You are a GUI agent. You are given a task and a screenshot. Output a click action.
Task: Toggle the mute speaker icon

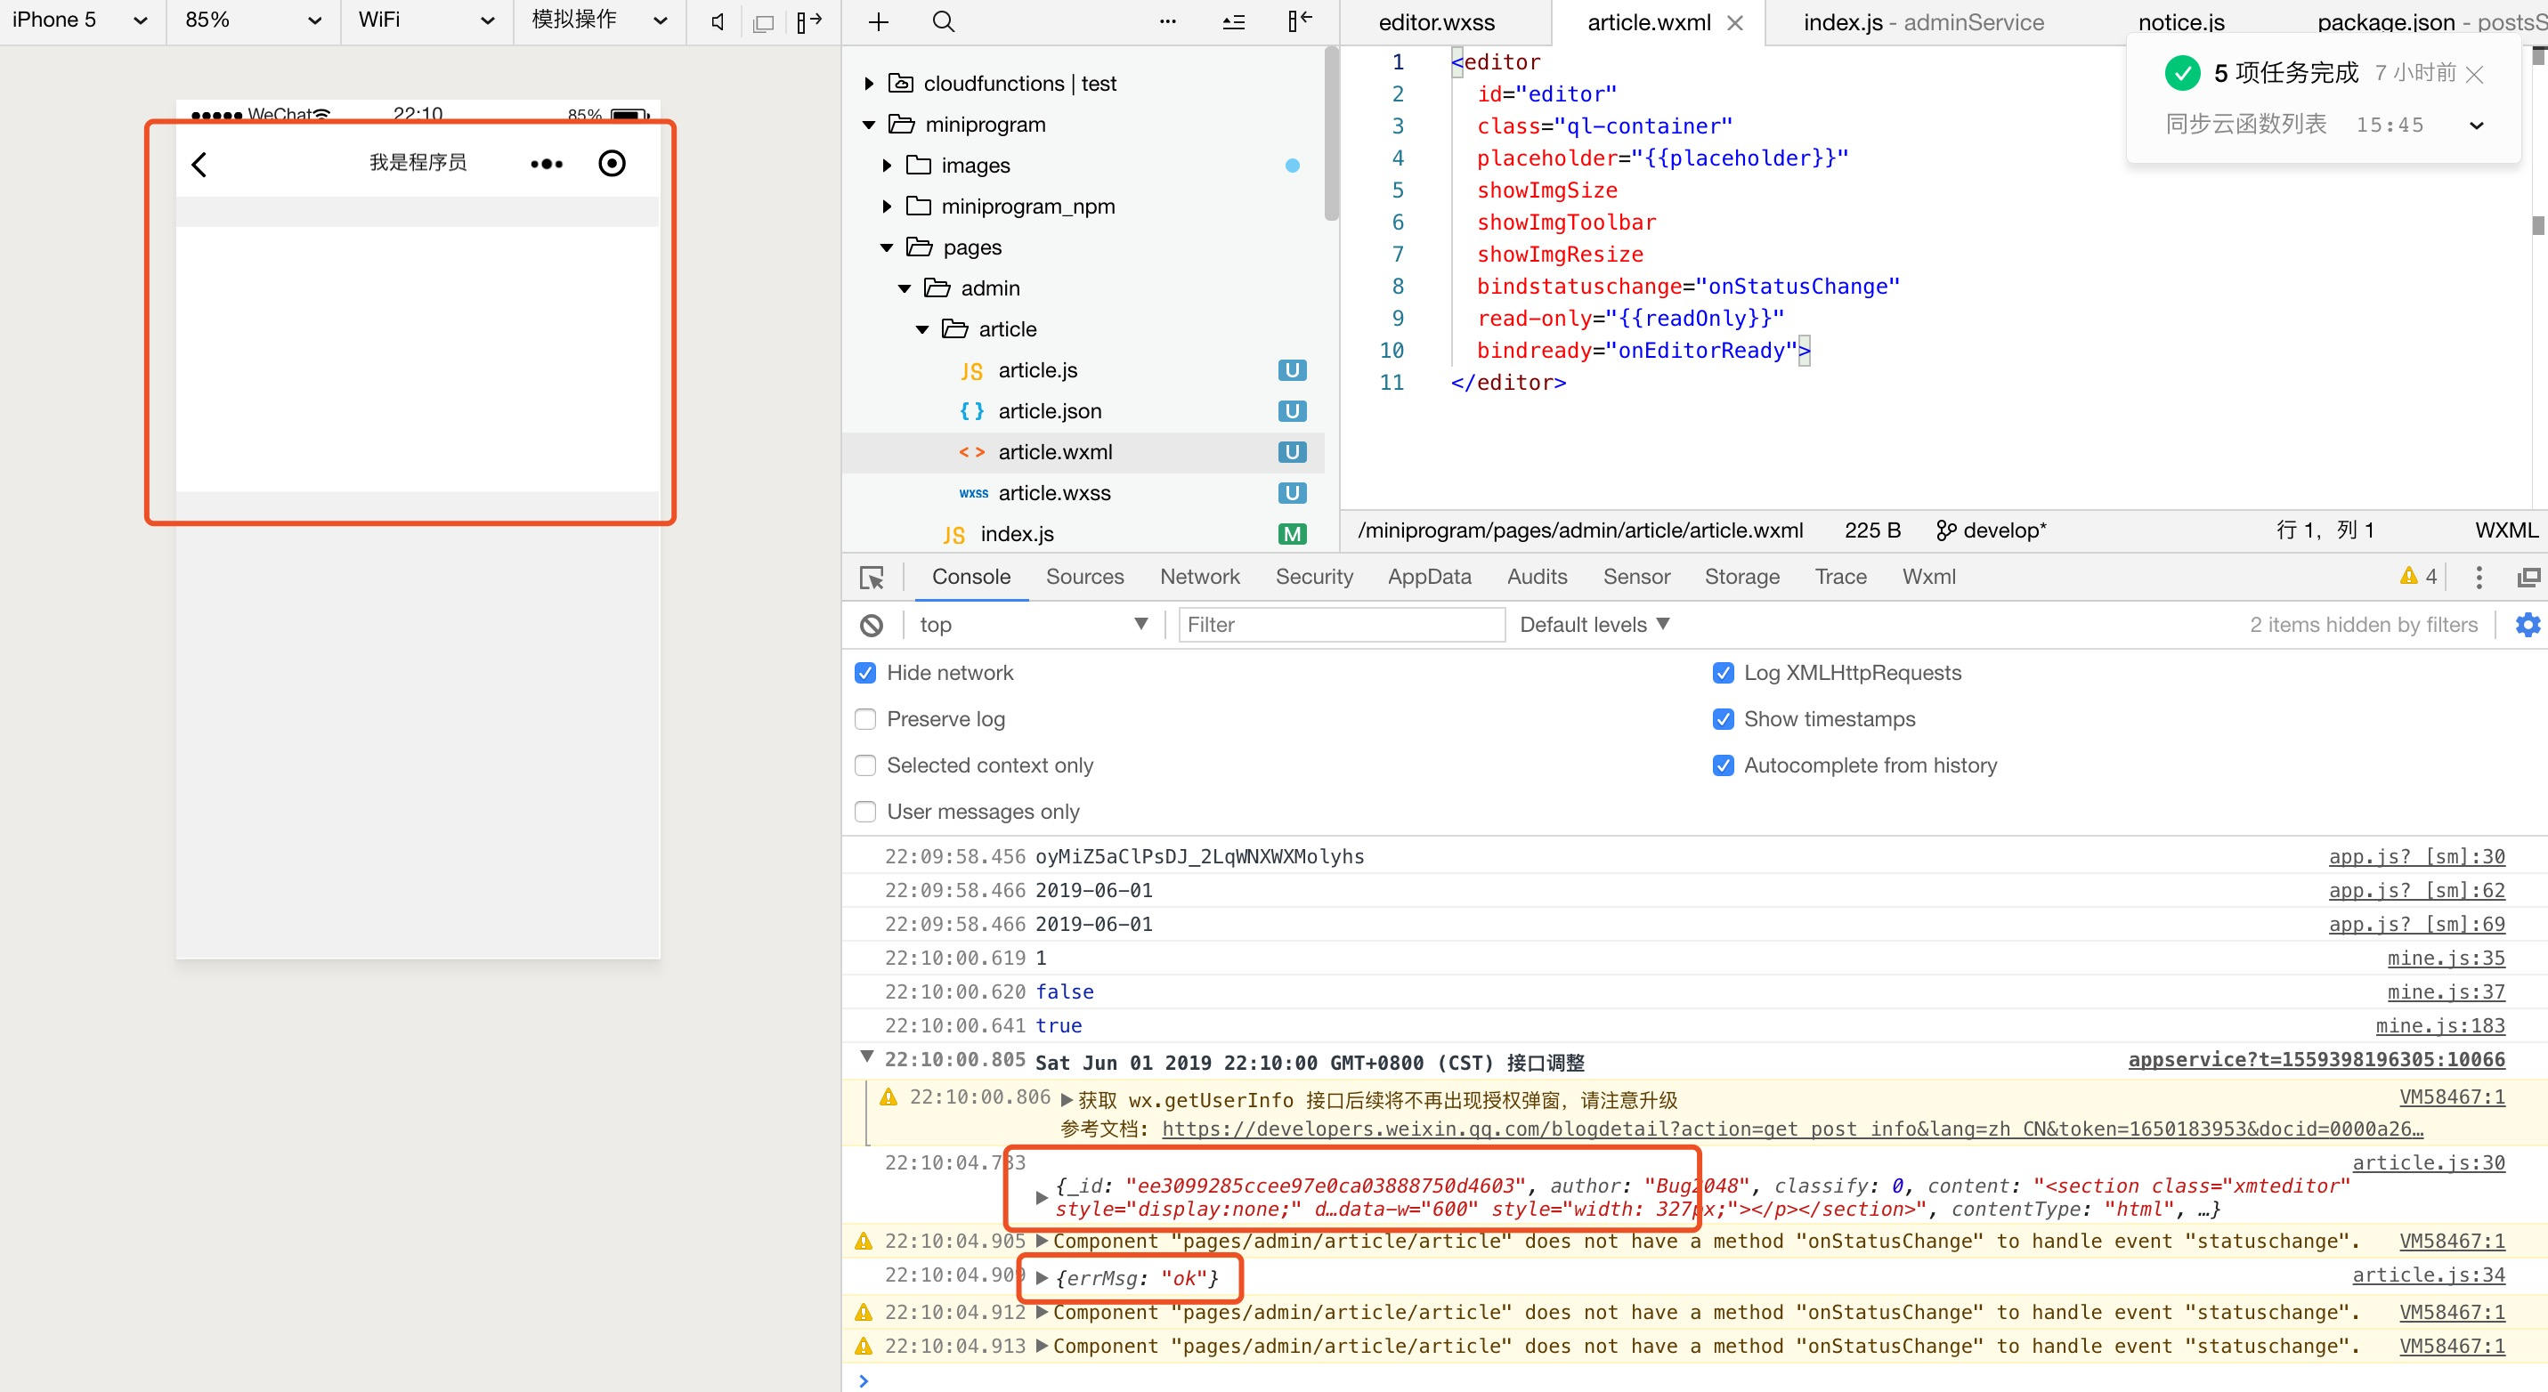[718, 21]
